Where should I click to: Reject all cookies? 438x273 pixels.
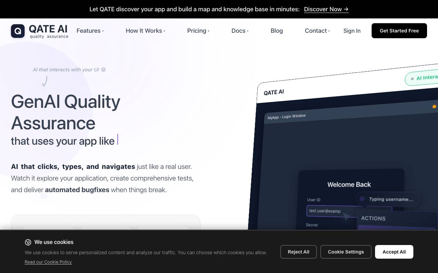pos(298,252)
